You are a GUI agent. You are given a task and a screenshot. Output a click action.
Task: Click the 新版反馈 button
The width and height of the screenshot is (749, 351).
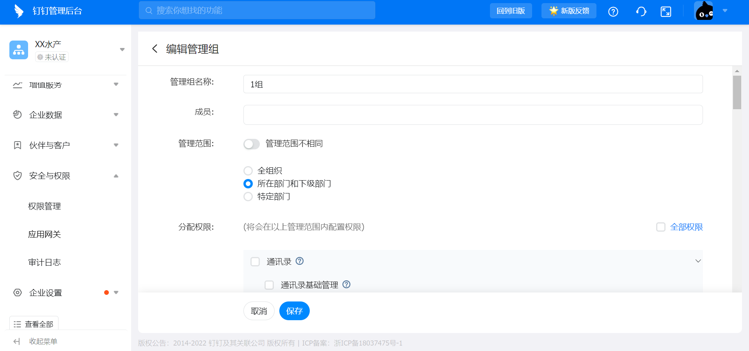[x=568, y=11]
